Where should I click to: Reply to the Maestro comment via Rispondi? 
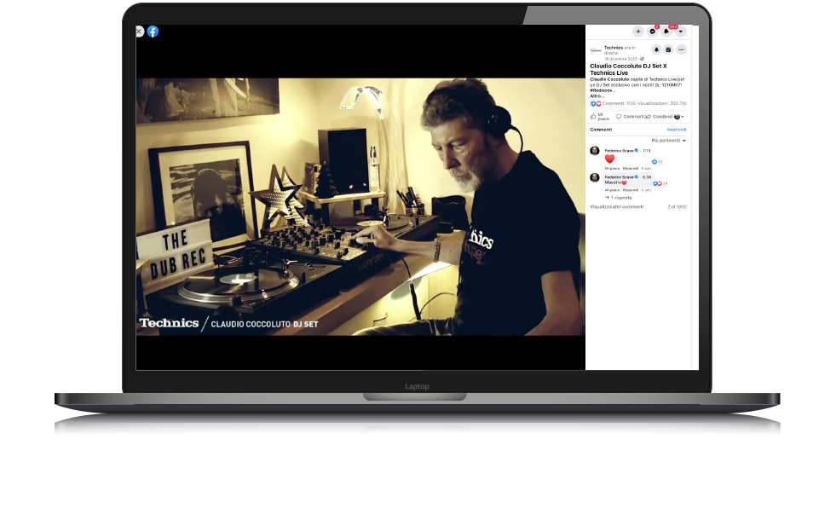tap(630, 190)
